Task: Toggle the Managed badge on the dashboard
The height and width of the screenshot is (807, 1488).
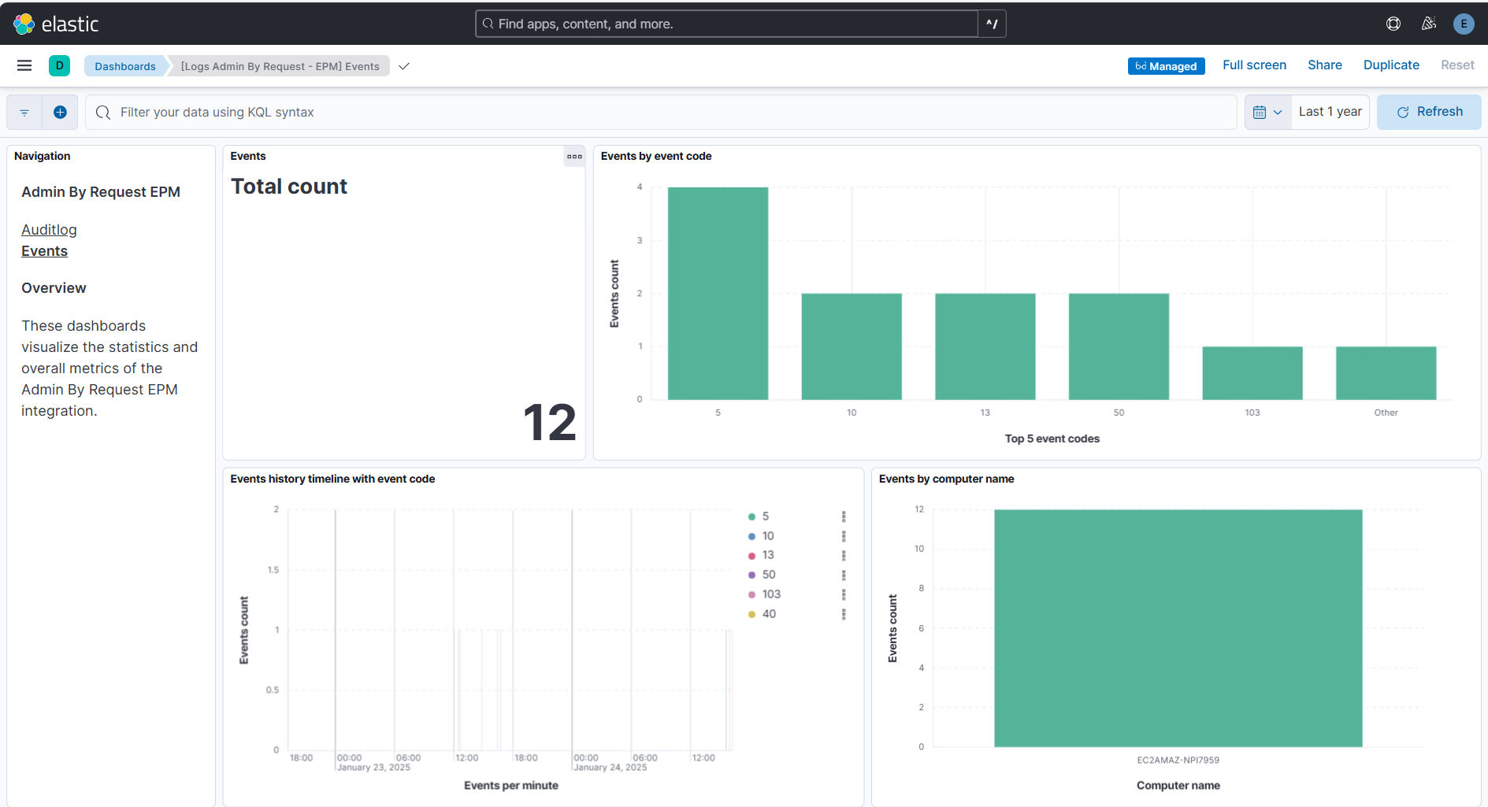Action: pos(1166,65)
